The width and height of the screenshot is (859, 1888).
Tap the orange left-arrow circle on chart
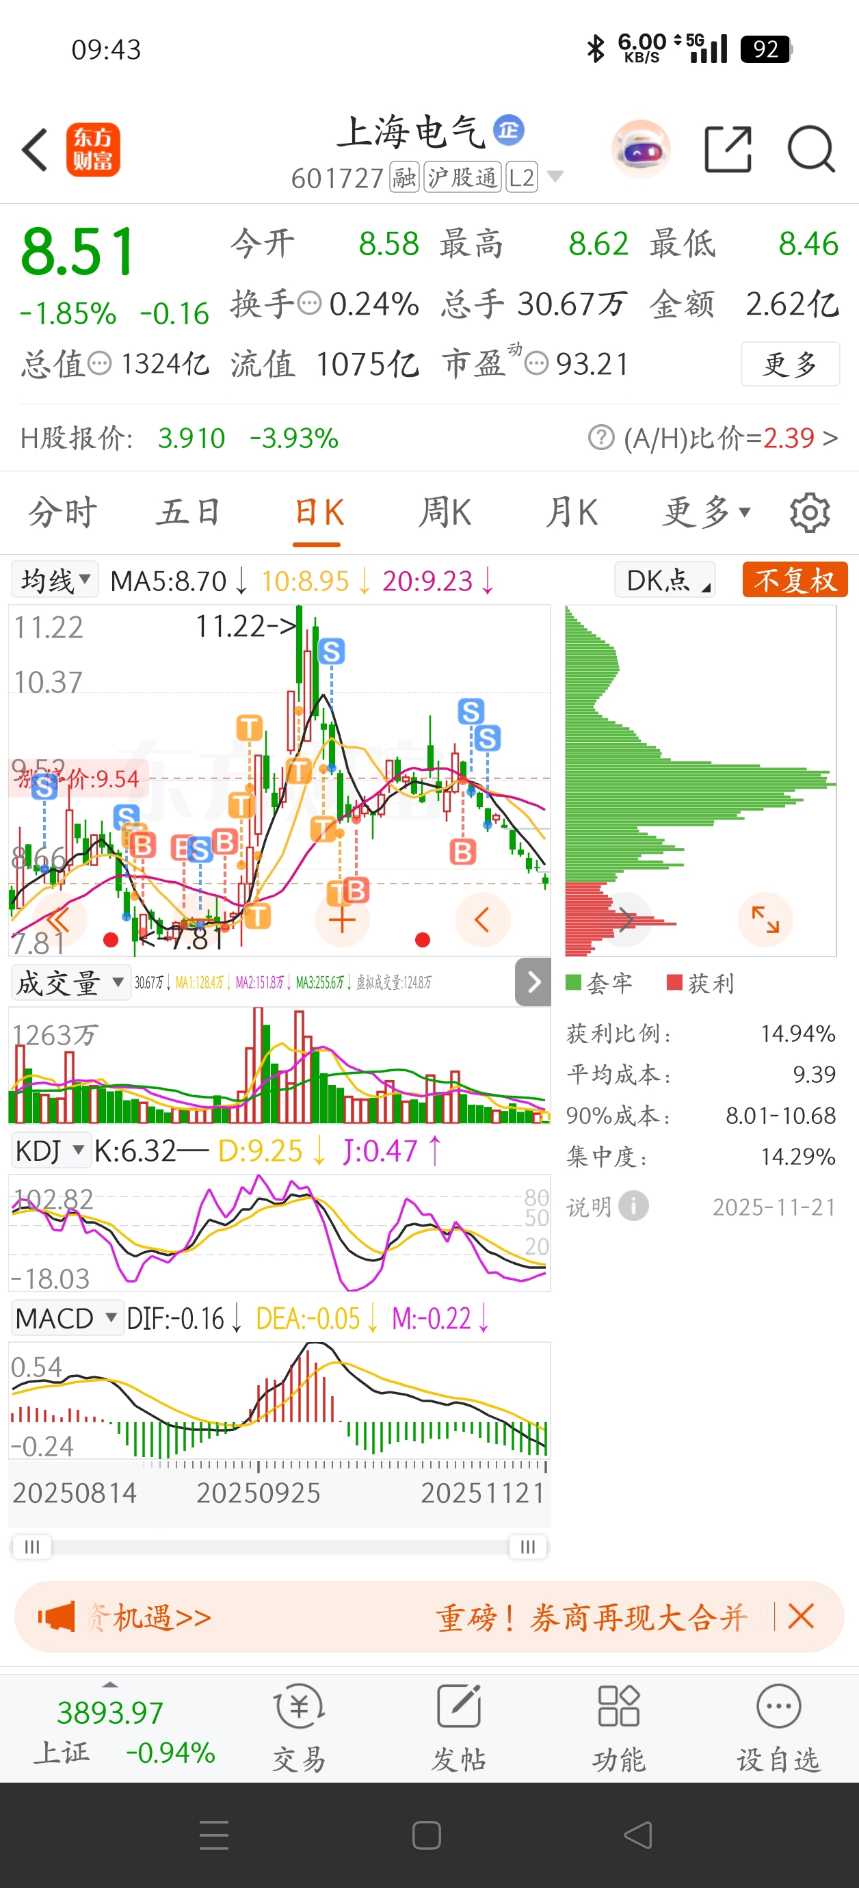point(483,920)
